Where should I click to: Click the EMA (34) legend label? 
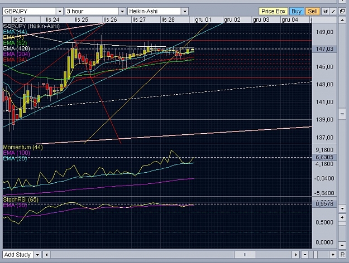click(15, 60)
